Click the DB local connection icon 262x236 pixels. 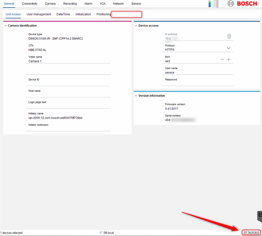point(101,233)
